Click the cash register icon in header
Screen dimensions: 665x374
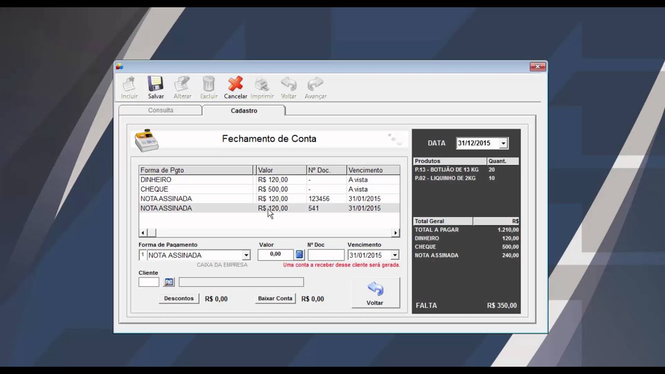(x=147, y=140)
